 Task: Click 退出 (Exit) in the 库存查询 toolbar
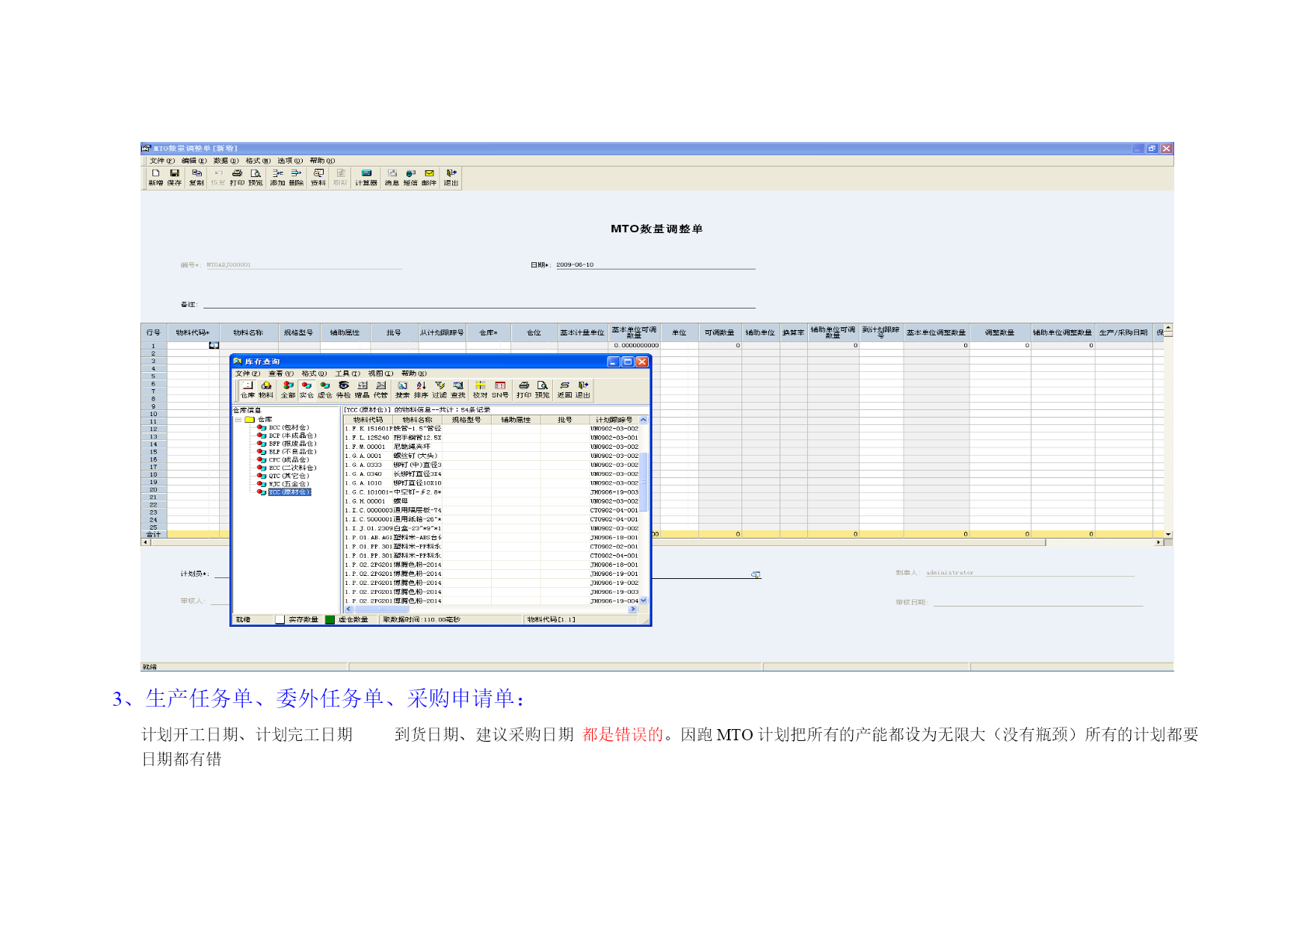583,389
